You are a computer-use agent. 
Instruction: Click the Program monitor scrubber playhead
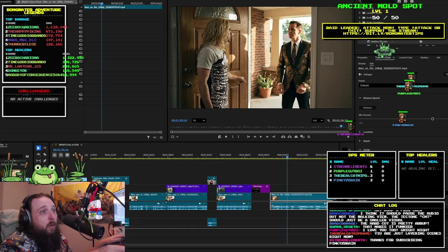point(341,126)
